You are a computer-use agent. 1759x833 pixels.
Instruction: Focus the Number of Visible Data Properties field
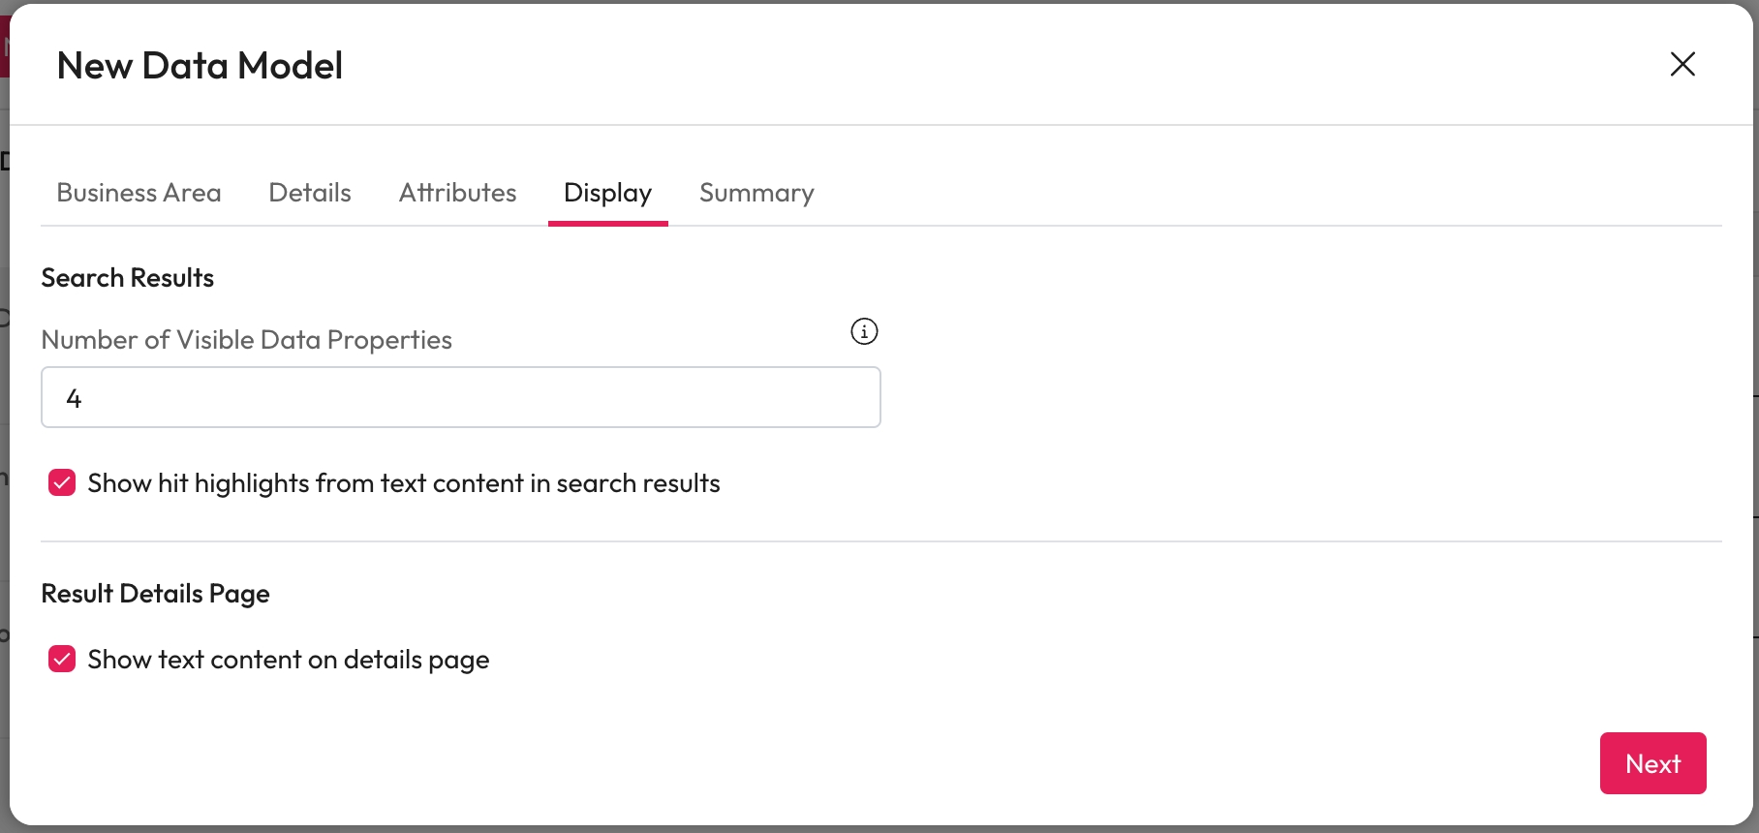tap(461, 397)
